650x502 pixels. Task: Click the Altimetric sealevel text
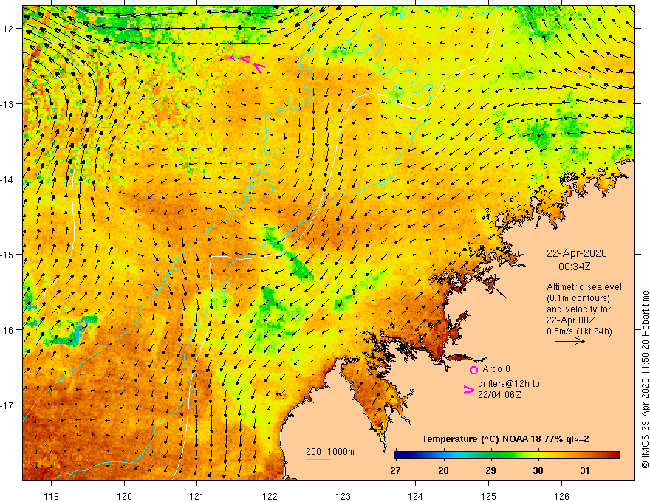pyautogui.click(x=584, y=287)
